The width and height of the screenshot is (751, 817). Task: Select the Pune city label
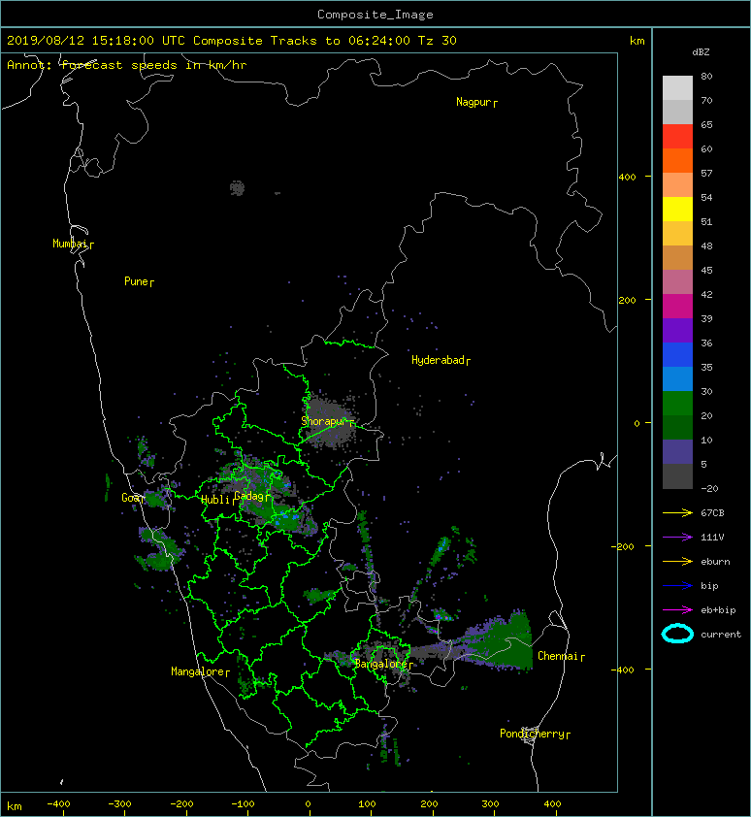pyautogui.click(x=139, y=282)
